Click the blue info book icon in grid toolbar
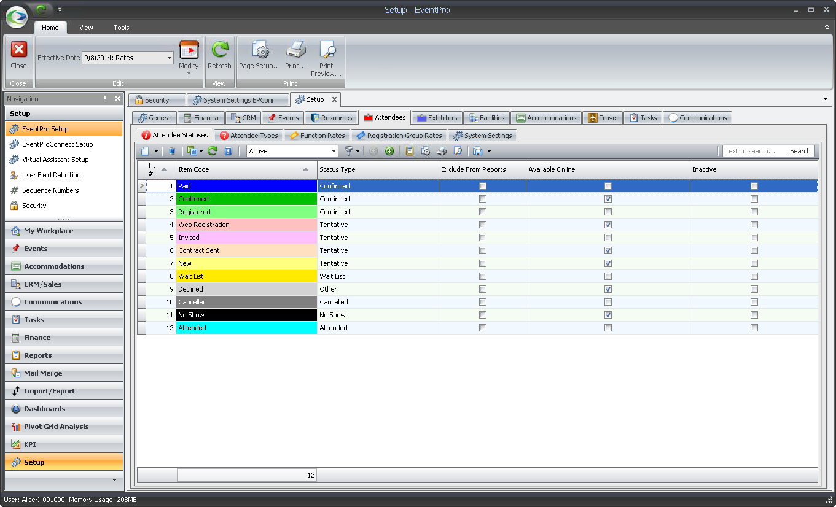 (228, 151)
